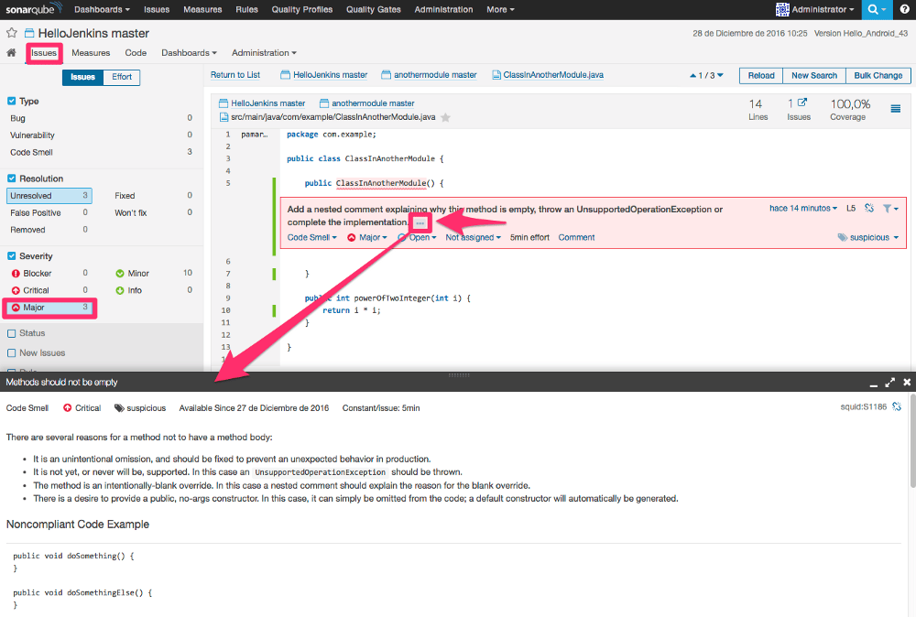
Task: Enable the Status facet checkbox
Action: [11, 333]
